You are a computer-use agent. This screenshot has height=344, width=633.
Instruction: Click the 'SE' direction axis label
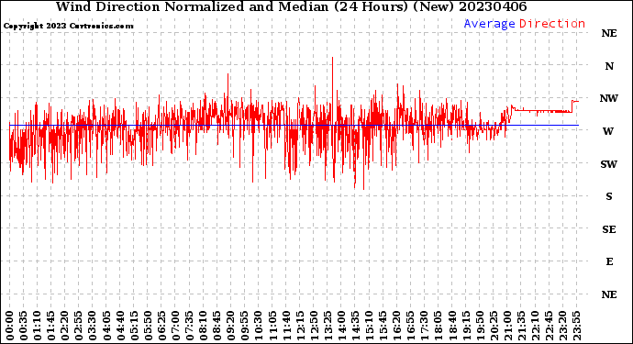click(609, 229)
